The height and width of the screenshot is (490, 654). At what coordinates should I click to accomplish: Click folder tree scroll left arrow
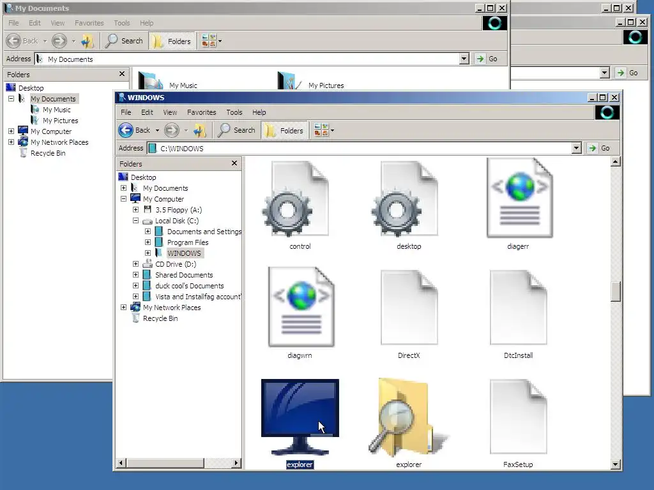click(x=121, y=463)
